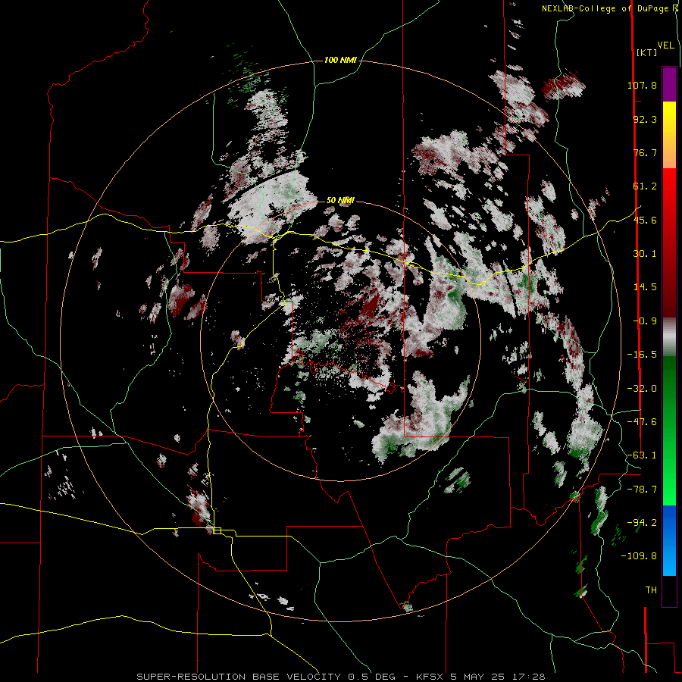Image resolution: width=682 pixels, height=682 pixels.
Task: Click the -47.6 scale value
Action: tap(642, 422)
